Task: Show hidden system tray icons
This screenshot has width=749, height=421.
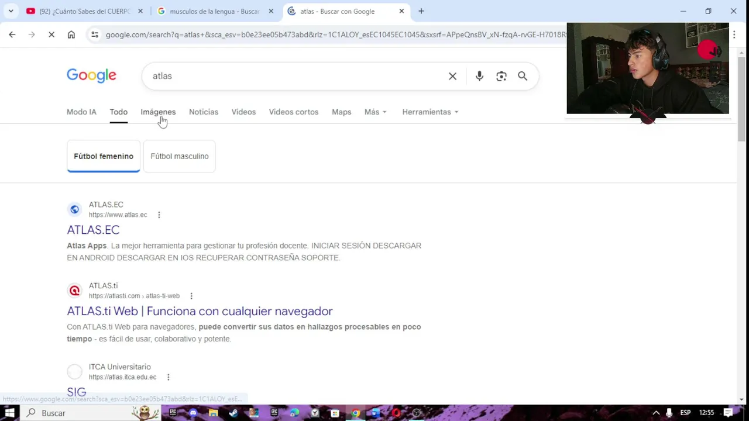Action: pyautogui.click(x=656, y=413)
